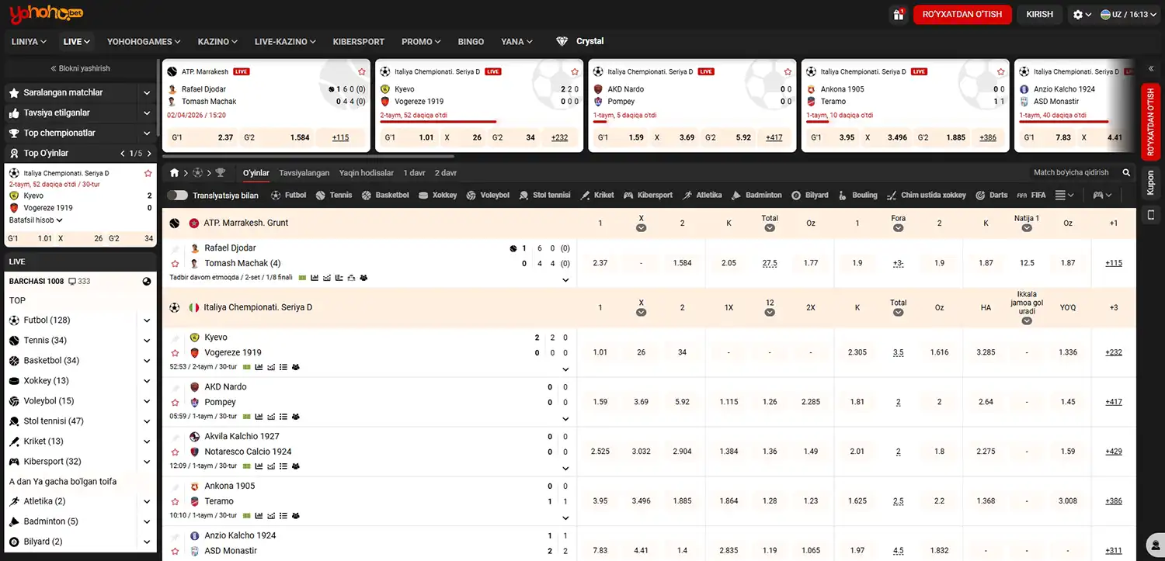Viewport: 1165px width, 561px height.
Task: Click odds 2.37 for Rafael Djodar win
Action: (x=600, y=263)
